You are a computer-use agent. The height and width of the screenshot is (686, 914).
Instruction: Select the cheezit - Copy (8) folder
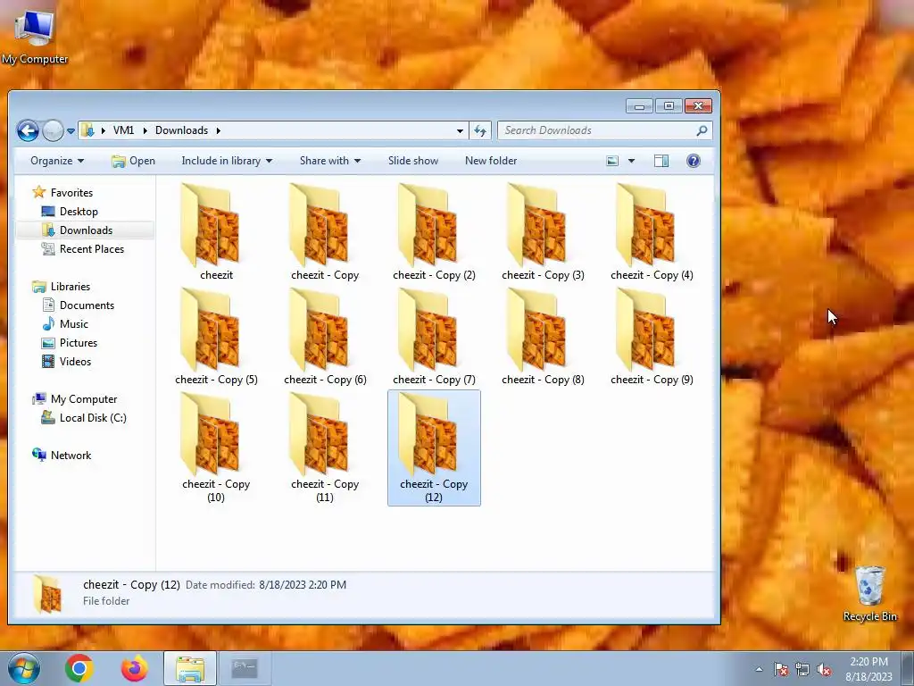click(543, 337)
